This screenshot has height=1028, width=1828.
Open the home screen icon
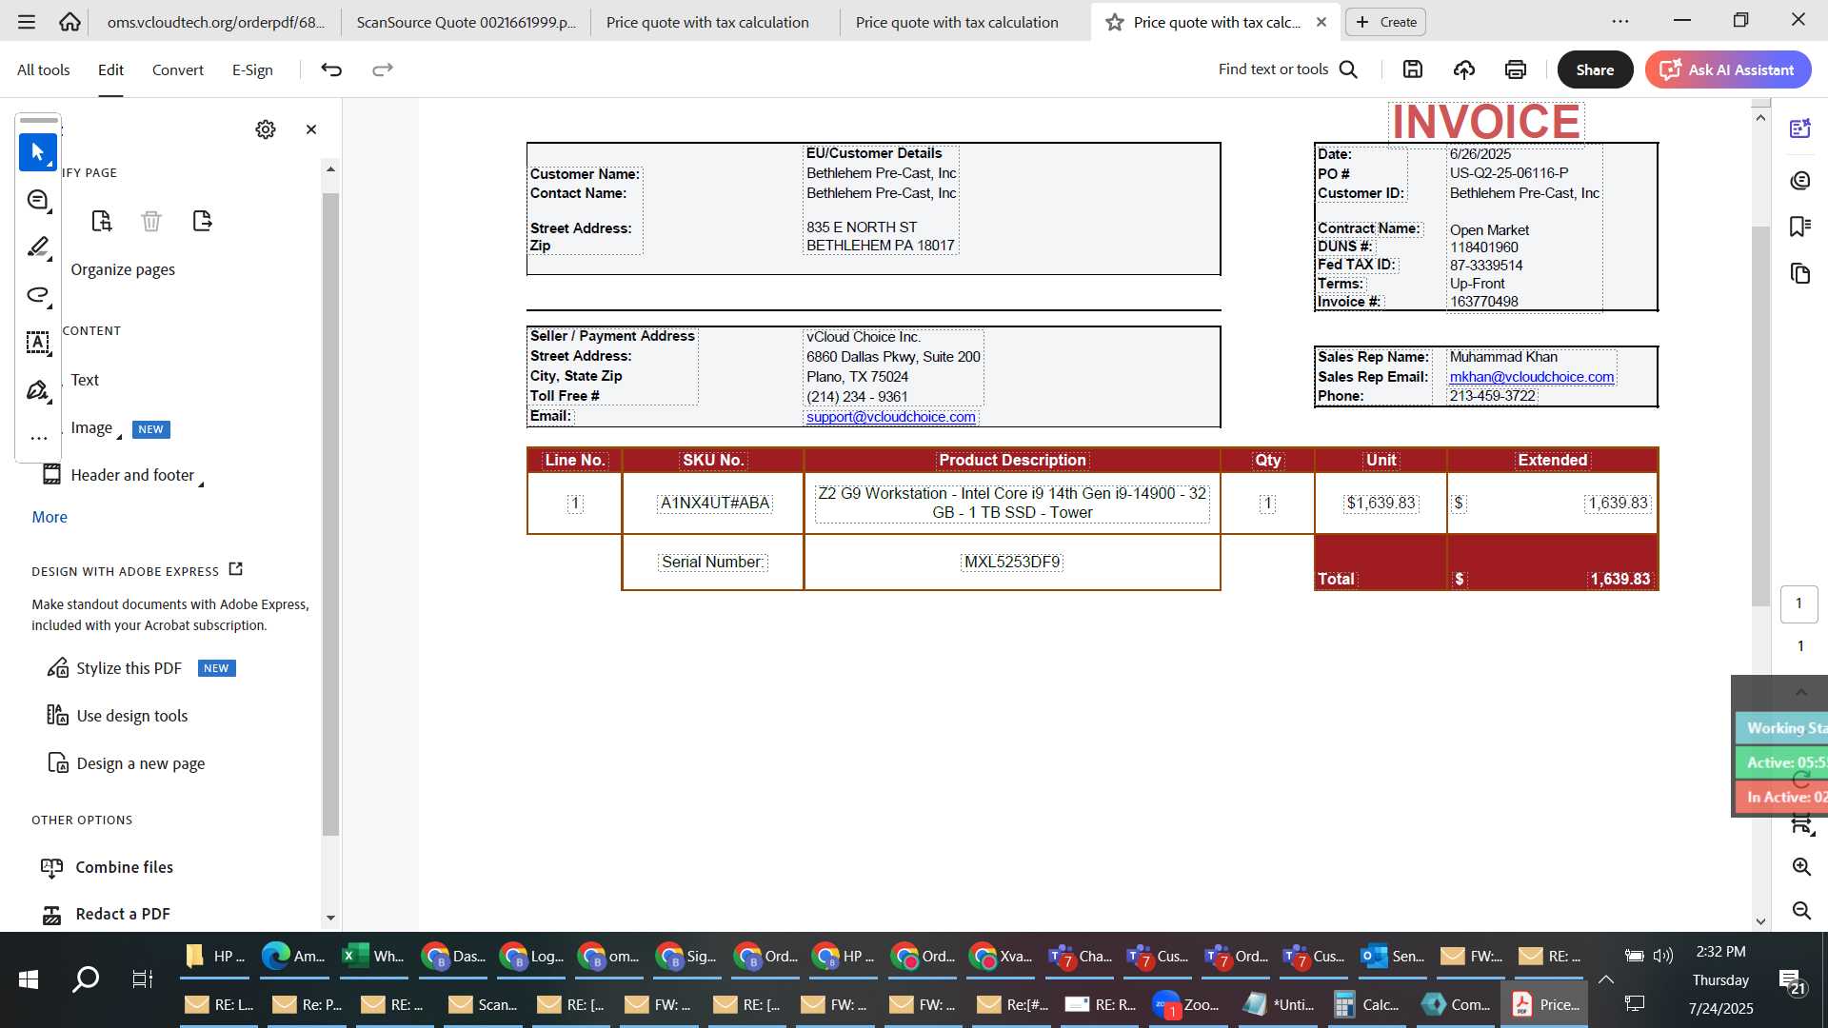click(x=70, y=22)
